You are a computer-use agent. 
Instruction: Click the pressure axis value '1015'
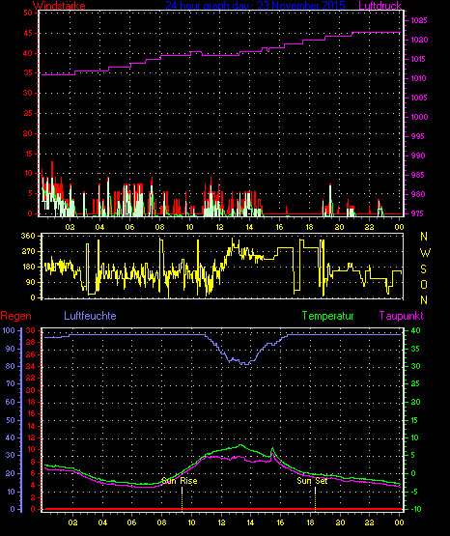419,59
